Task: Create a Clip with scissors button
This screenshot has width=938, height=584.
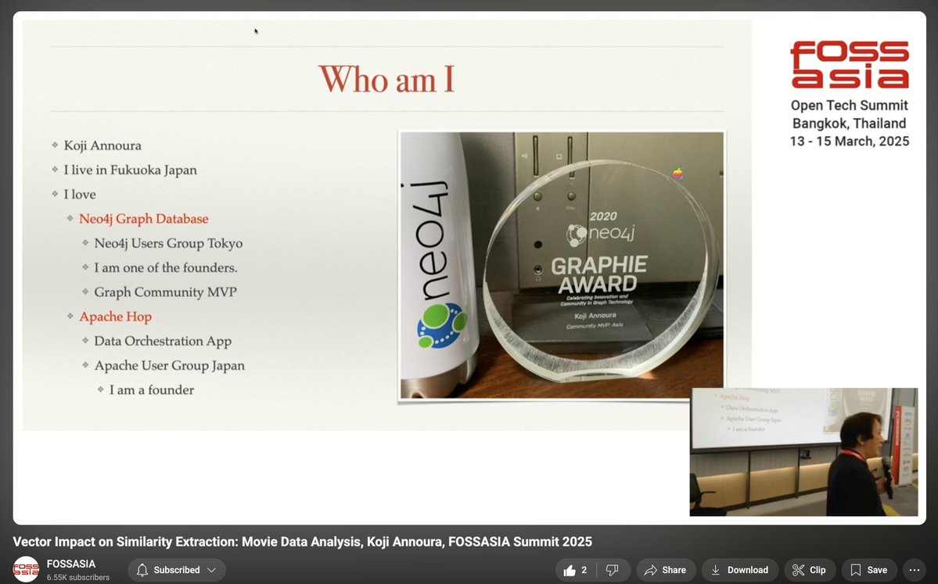Action: pos(810,570)
